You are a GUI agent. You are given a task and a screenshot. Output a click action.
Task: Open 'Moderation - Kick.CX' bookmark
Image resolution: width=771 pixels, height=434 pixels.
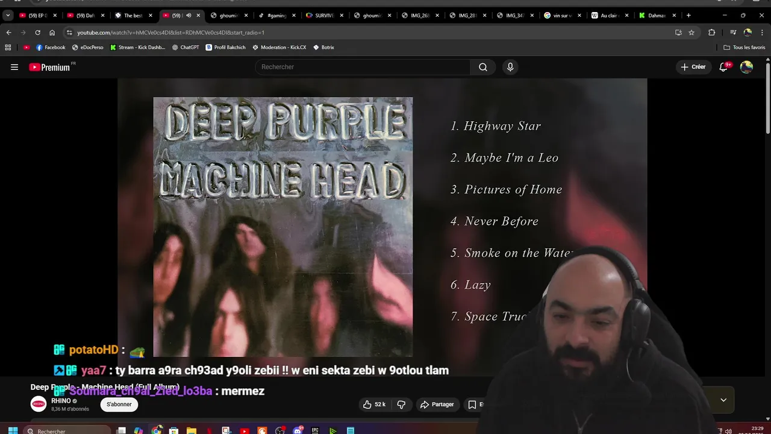point(279,47)
